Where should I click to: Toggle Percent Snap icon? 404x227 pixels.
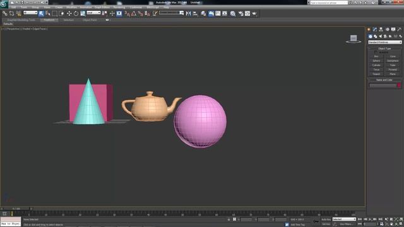tap(140, 13)
